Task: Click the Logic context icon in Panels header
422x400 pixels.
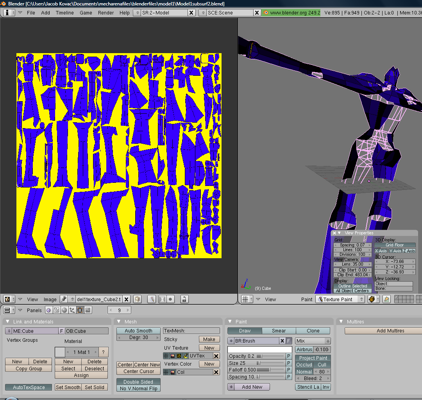Action: pos(48,310)
